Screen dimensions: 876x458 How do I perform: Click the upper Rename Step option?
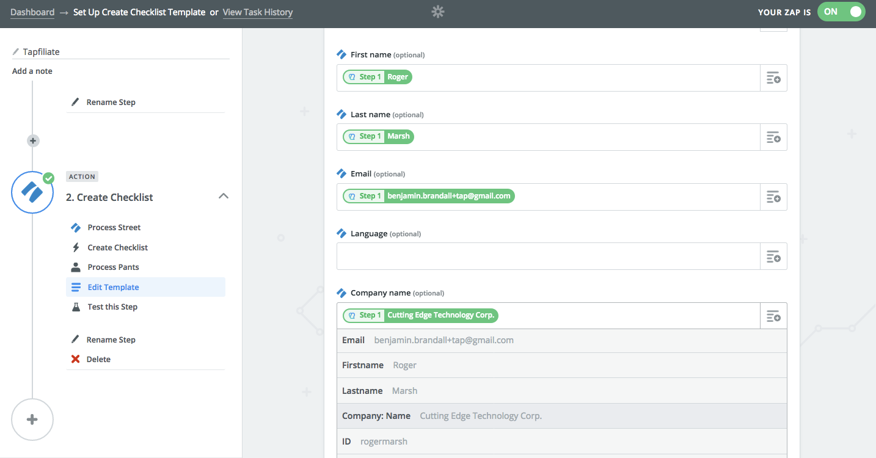tap(111, 102)
